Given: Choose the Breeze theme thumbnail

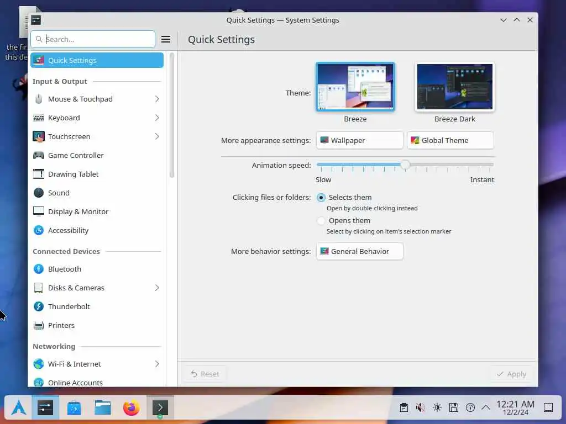Looking at the screenshot, I should (x=355, y=87).
